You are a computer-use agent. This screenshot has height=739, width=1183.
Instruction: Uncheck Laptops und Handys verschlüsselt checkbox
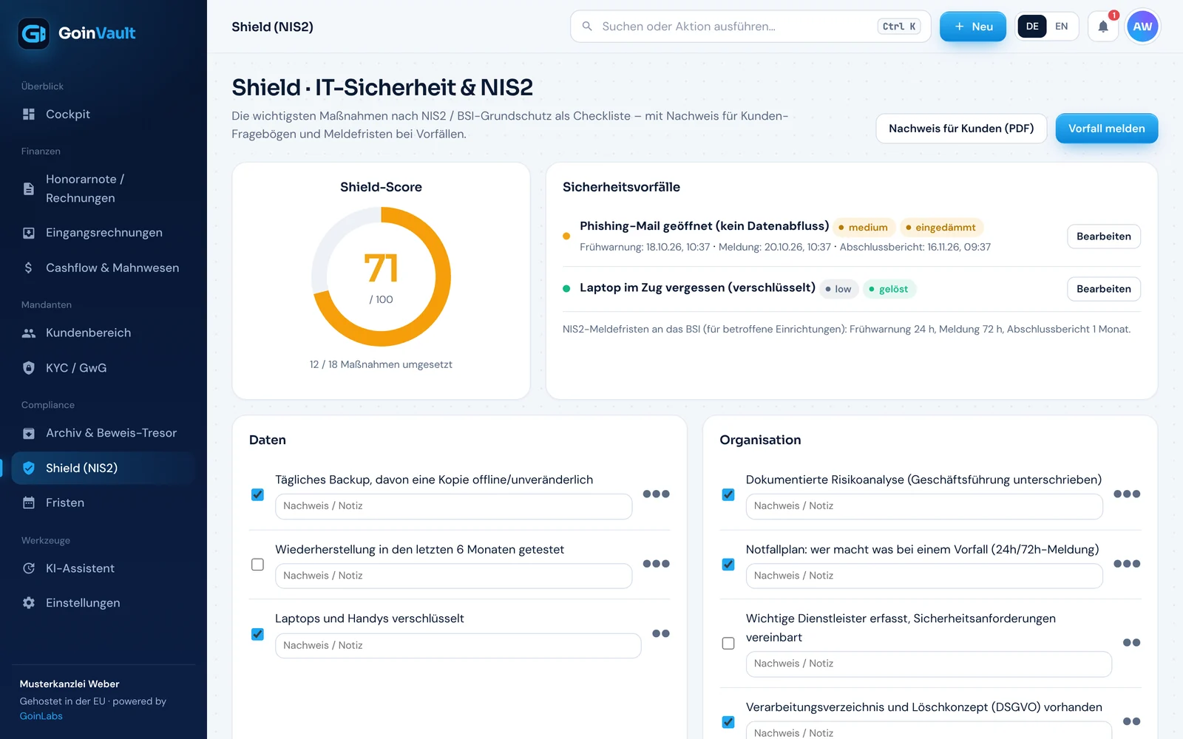[257, 634]
